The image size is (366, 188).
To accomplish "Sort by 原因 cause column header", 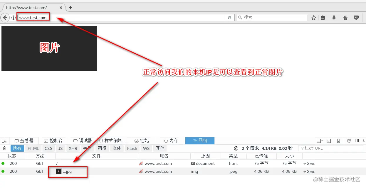I will point(205,156).
